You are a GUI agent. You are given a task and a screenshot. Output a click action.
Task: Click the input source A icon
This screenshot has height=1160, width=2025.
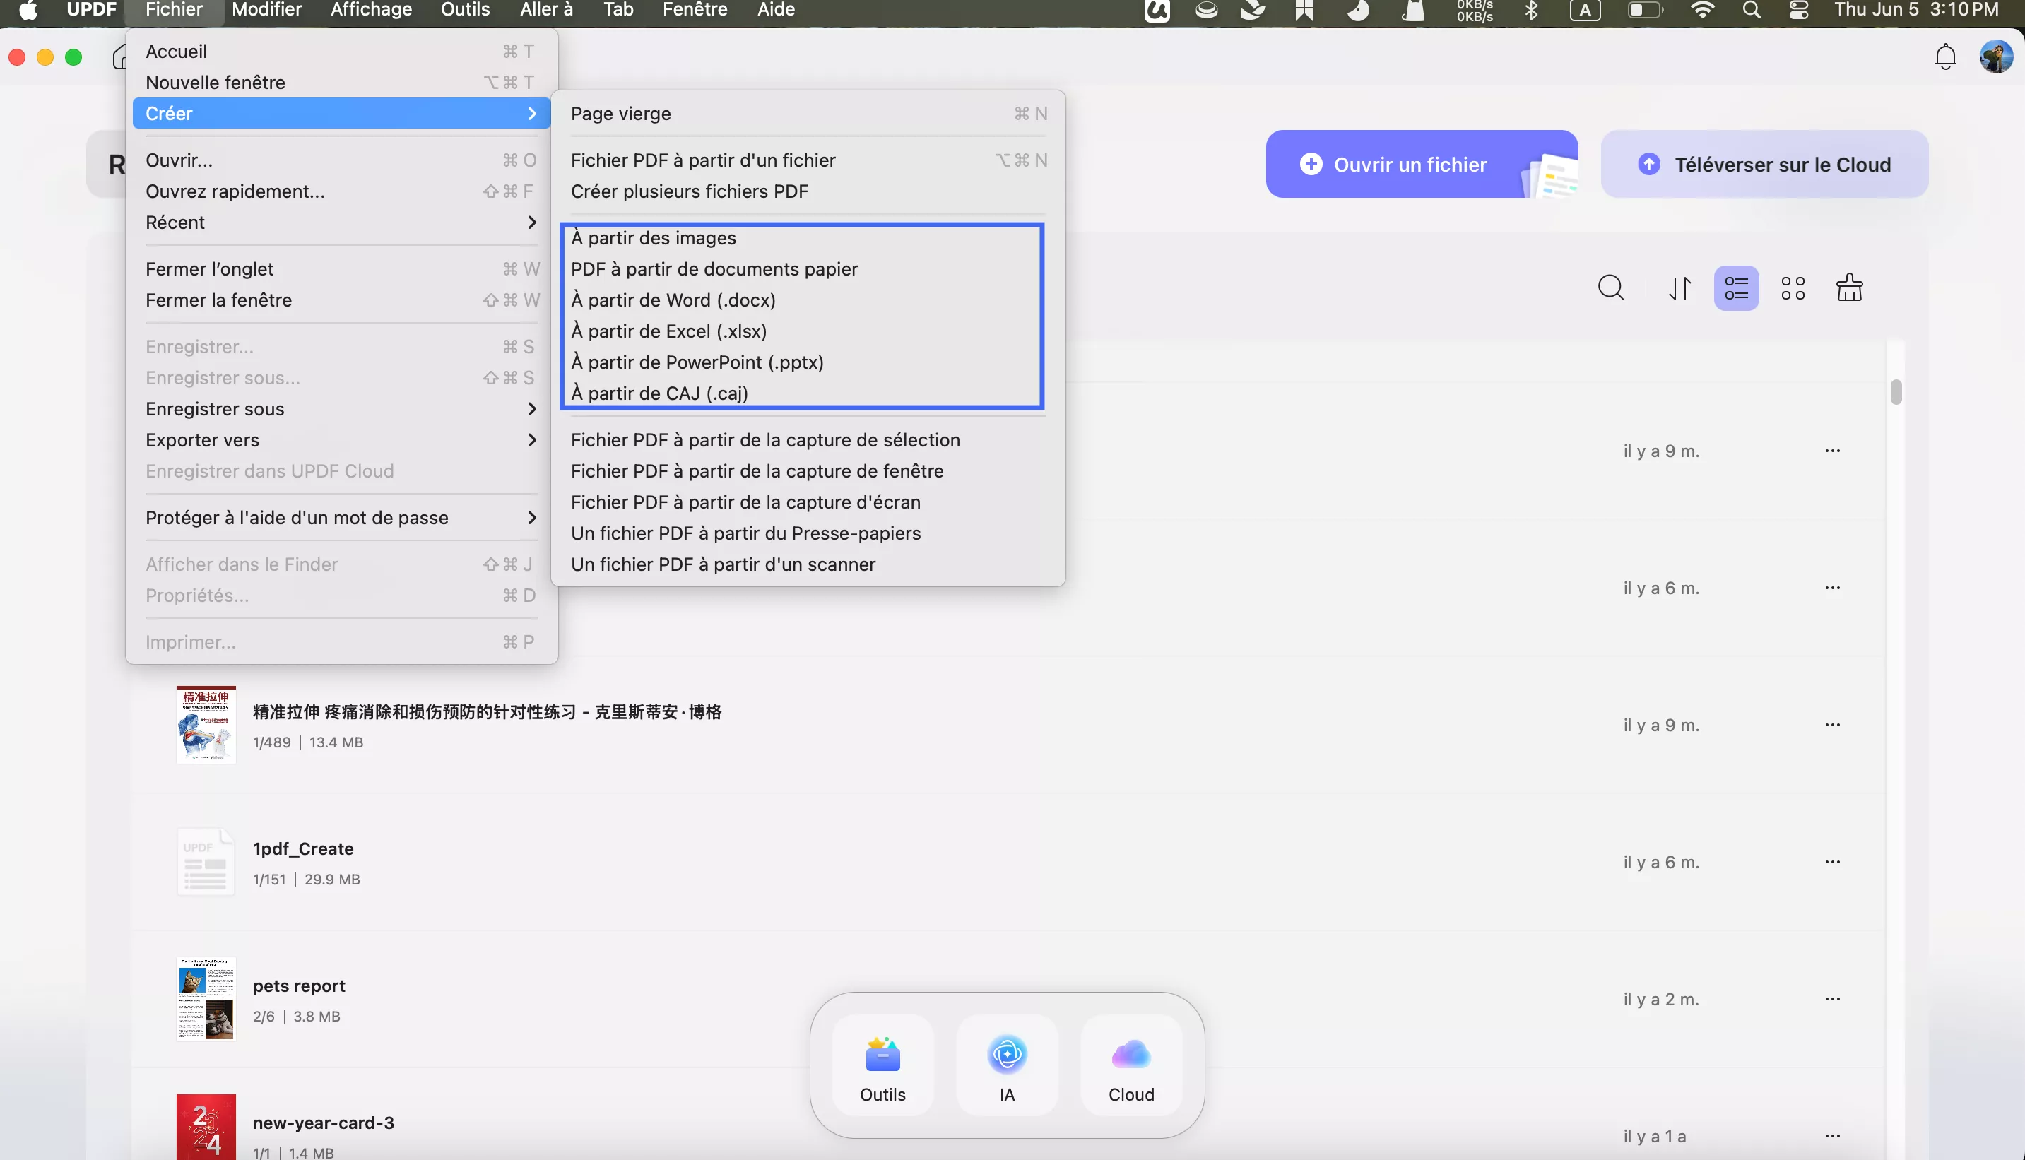1585,11
